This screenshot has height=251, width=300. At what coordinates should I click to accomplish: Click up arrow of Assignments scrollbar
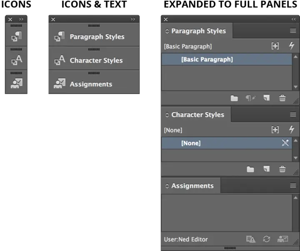click(x=295, y=198)
